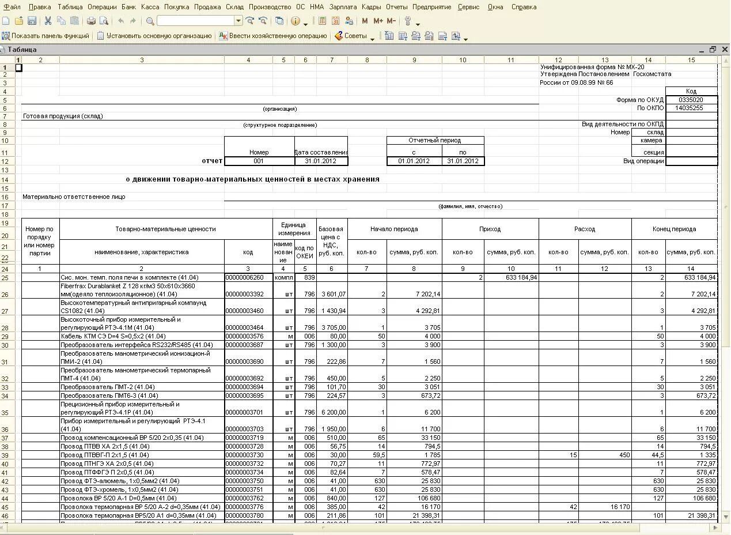This screenshot has height=535, width=731.
Task: Click the ОКУД code cell 0335020
Action: point(691,100)
